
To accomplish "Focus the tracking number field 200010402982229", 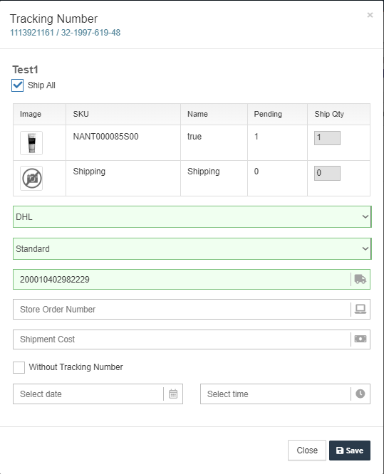I will (x=182, y=279).
